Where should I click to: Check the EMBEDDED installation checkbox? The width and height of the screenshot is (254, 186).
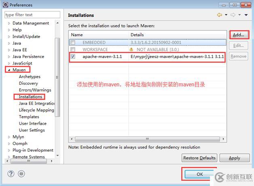click(x=73, y=42)
